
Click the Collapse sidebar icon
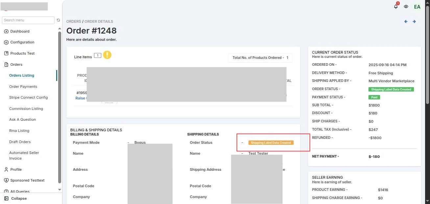tap(6, 198)
